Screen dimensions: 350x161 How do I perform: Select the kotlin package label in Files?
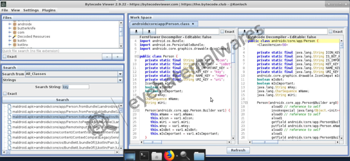tap(22, 41)
